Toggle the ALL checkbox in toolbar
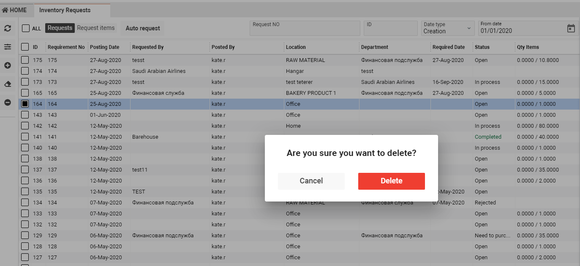This screenshot has height=266, width=580. pyautogui.click(x=26, y=28)
